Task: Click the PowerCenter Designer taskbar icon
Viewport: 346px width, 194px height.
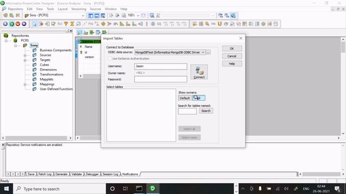Action: pos(152,189)
